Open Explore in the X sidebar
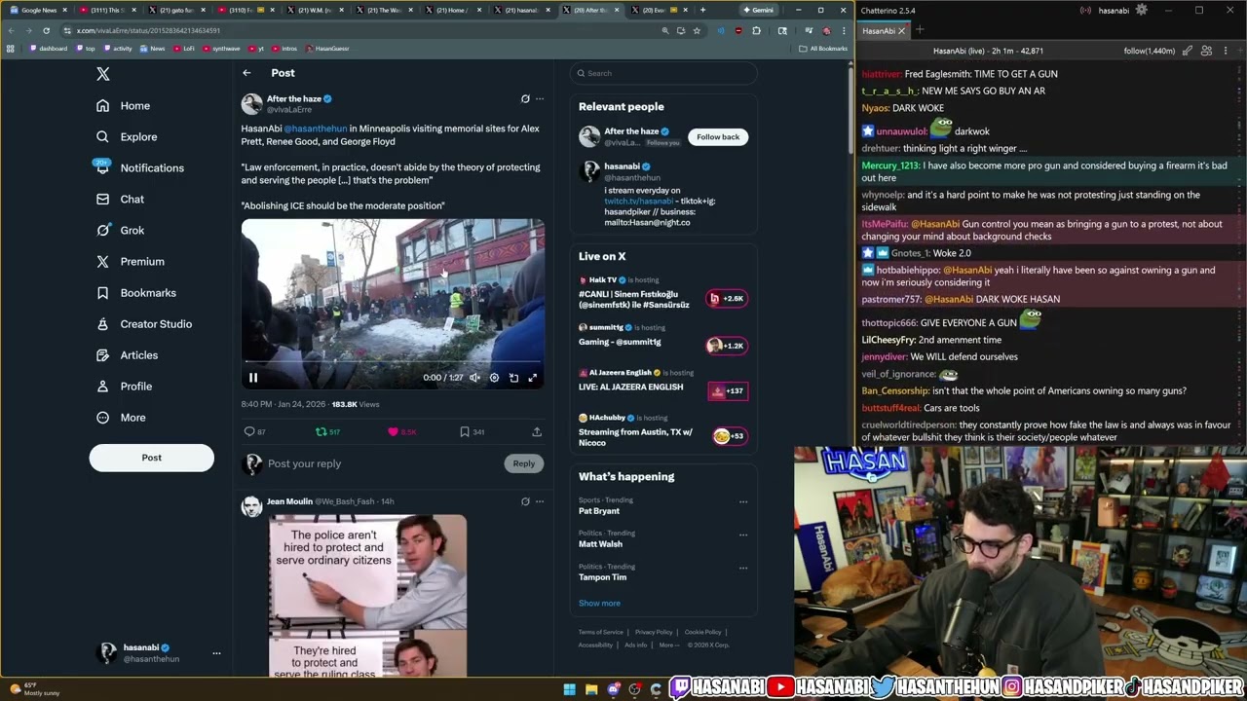The image size is (1247, 701). coord(127,137)
